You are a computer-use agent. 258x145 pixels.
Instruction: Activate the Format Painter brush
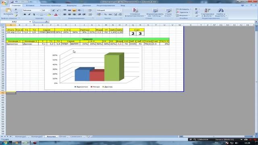pyautogui.click(x=16, y=15)
